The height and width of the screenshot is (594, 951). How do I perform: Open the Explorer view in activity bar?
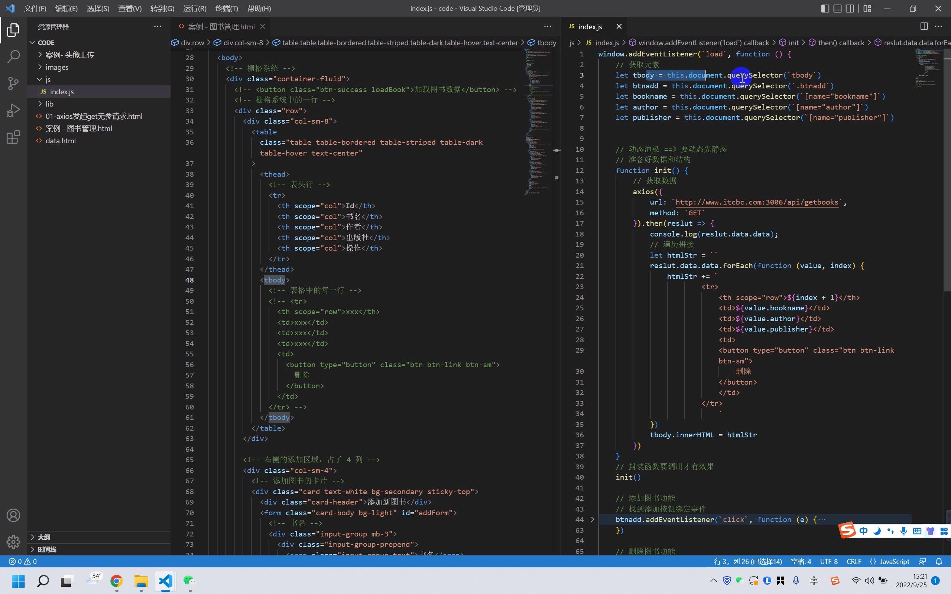pyautogui.click(x=13, y=30)
